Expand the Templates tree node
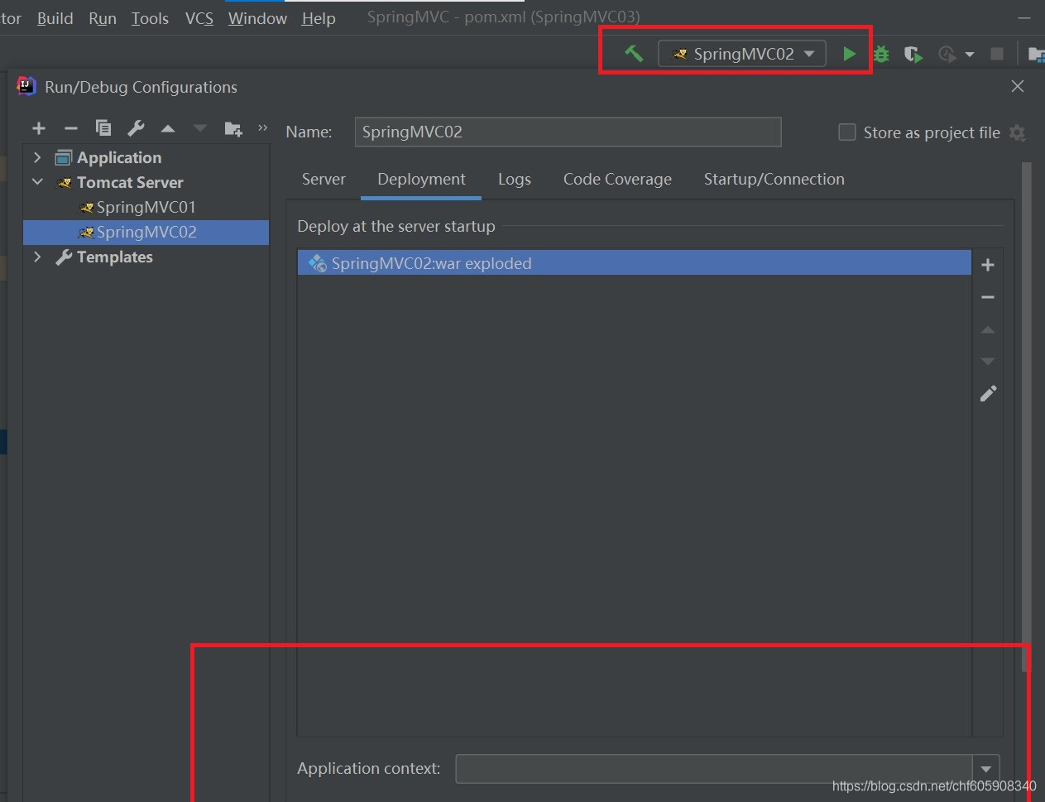 coord(37,257)
